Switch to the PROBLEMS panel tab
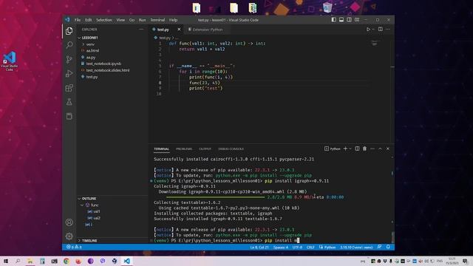Image resolution: width=473 pixels, height=266 pixels. pyautogui.click(x=184, y=149)
